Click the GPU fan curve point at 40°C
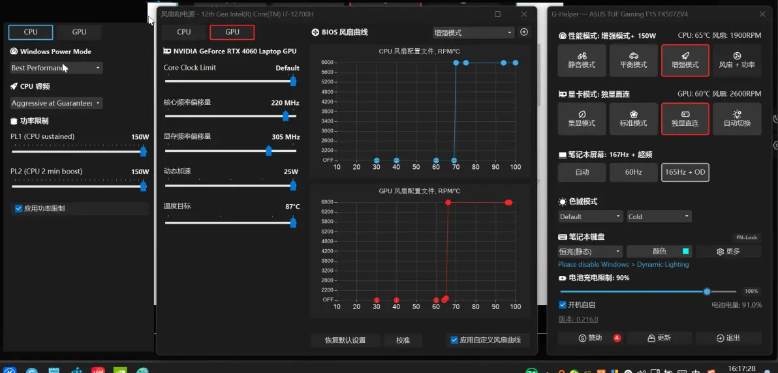Viewport: 778px width, 373px height. coord(396,300)
